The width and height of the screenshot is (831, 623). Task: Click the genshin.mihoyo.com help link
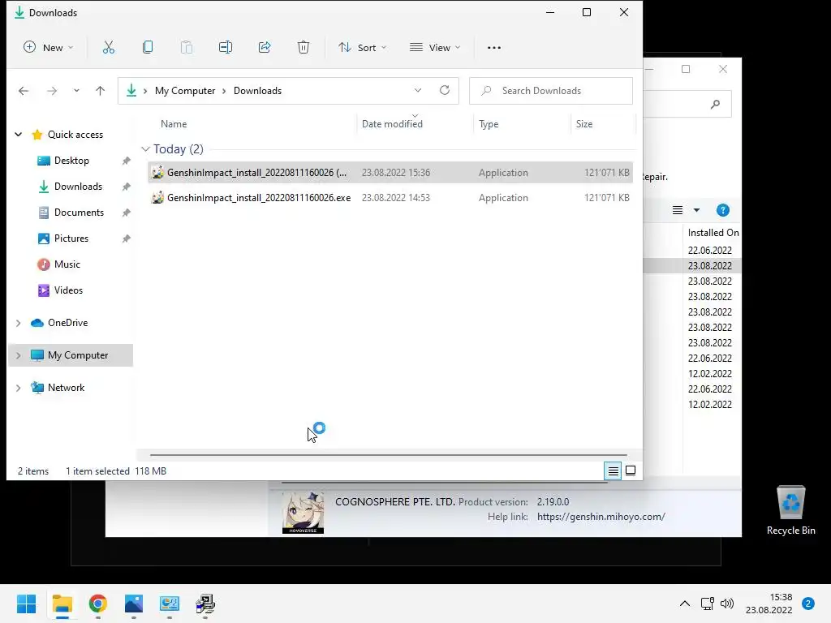[x=601, y=517]
